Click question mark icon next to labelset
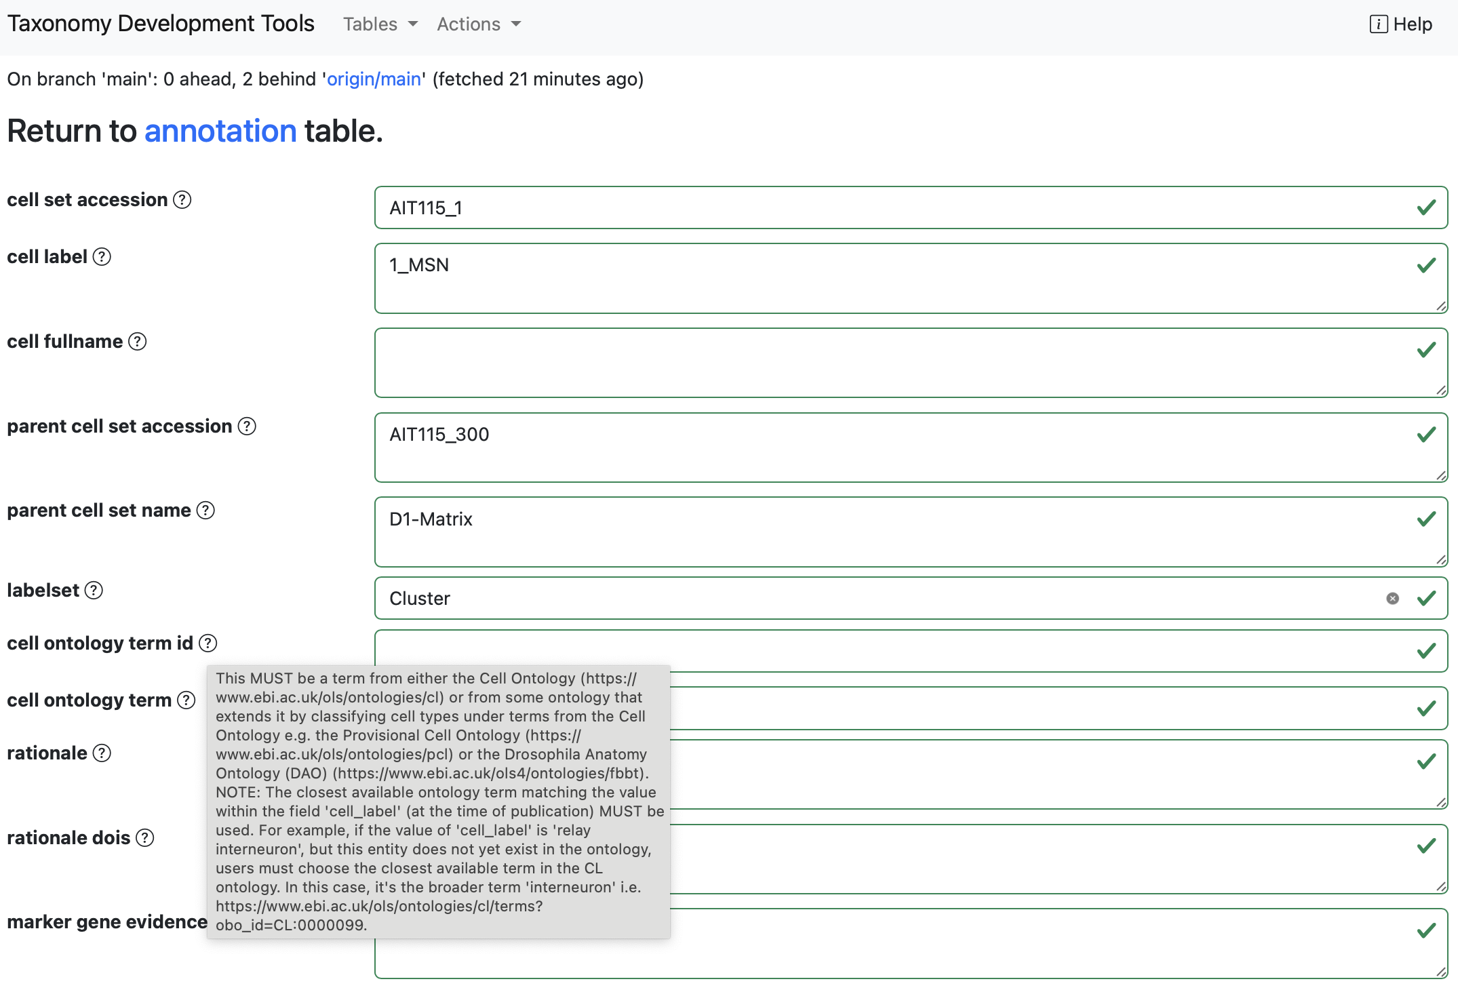Viewport: 1458px width, 990px height. [94, 591]
